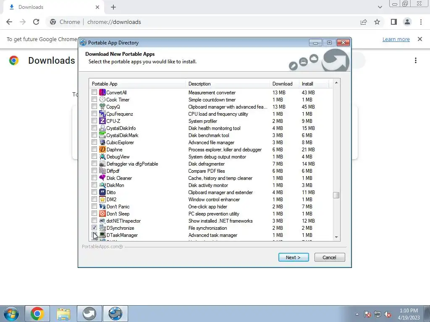The height and width of the screenshot is (322, 430).
Task: Click the DSynchronize app icon
Action: [102, 228]
